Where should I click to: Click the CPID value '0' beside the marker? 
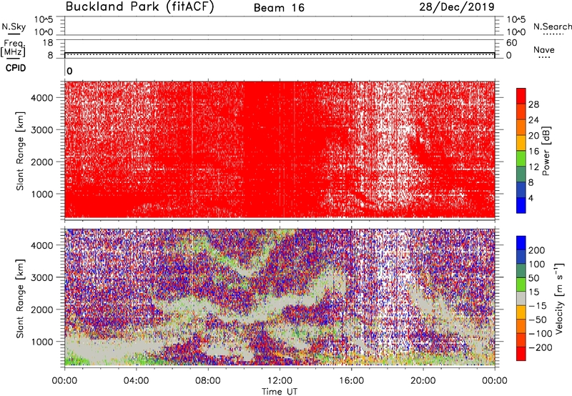click(x=69, y=71)
